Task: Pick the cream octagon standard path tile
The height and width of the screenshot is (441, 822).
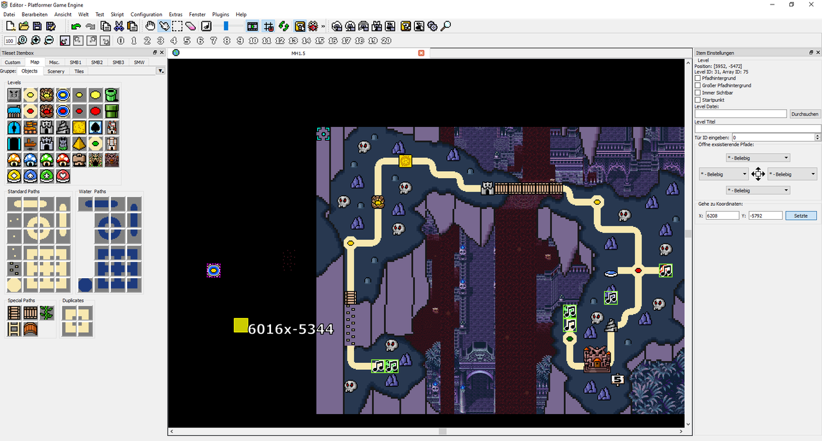Action: click(x=14, y=285)
